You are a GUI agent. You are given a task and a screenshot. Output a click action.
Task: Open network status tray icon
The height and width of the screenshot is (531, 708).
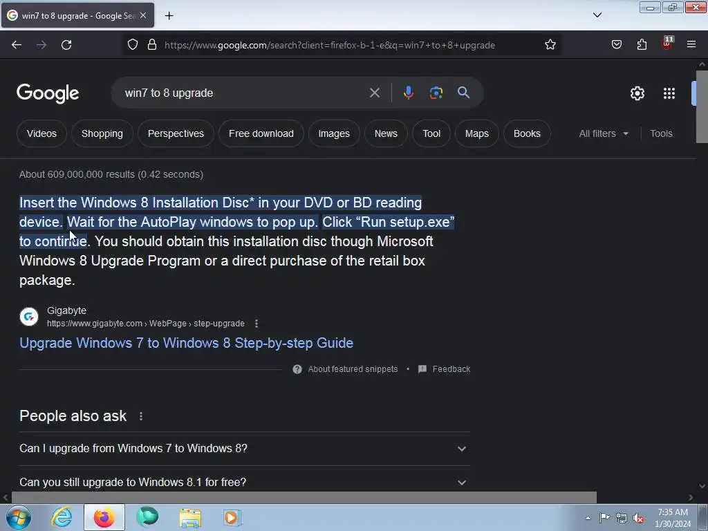click(622, 519)
